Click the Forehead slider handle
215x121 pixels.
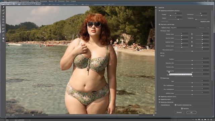tap(192, 83)
